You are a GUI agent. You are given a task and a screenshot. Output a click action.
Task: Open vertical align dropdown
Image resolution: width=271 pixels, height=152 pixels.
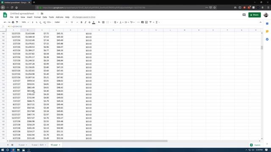point(121,22)
